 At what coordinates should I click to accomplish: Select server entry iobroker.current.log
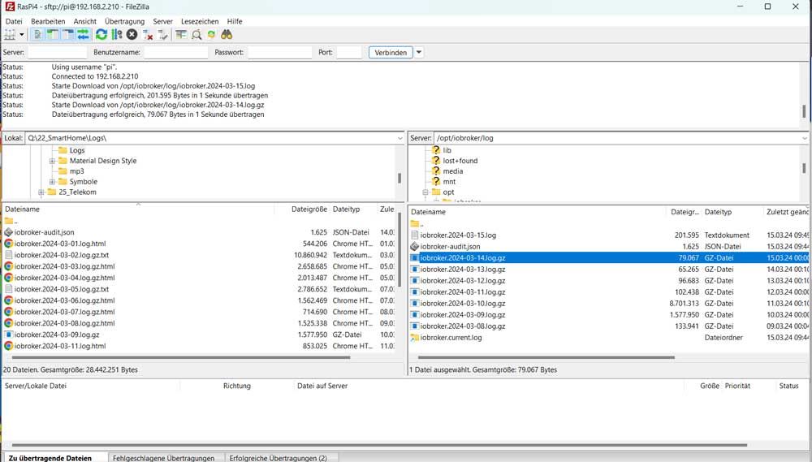(451, 338)
